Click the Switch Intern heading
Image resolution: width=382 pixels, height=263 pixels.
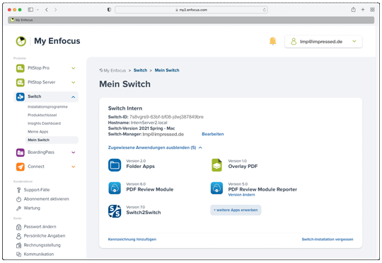click(125, 108)
